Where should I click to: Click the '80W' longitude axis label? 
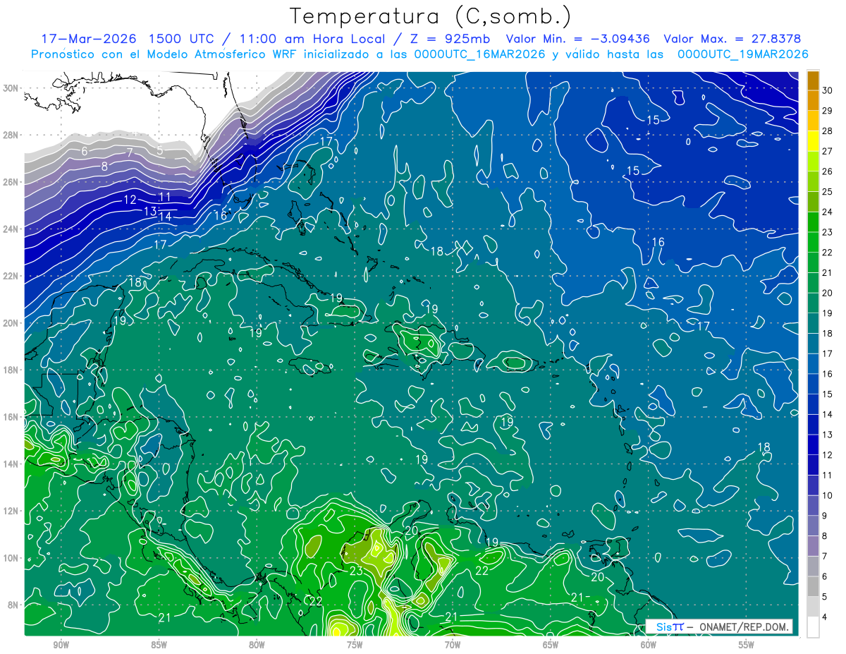tap(257, 645)
